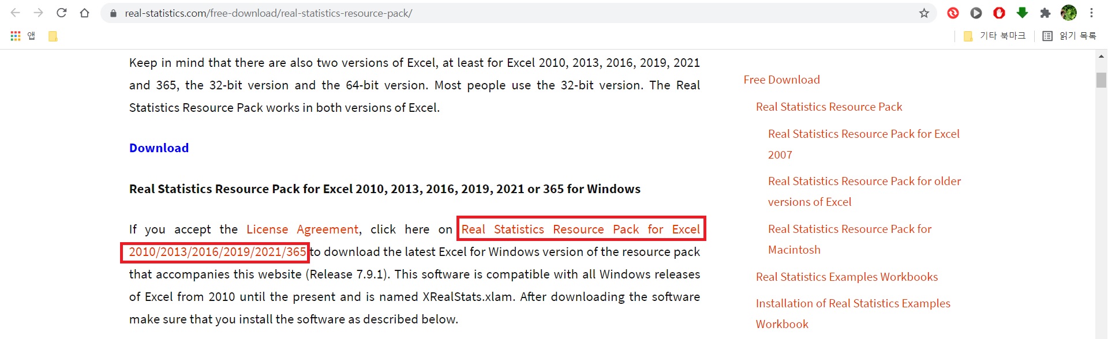Reload the page with refresh icon

coord(62,13)
